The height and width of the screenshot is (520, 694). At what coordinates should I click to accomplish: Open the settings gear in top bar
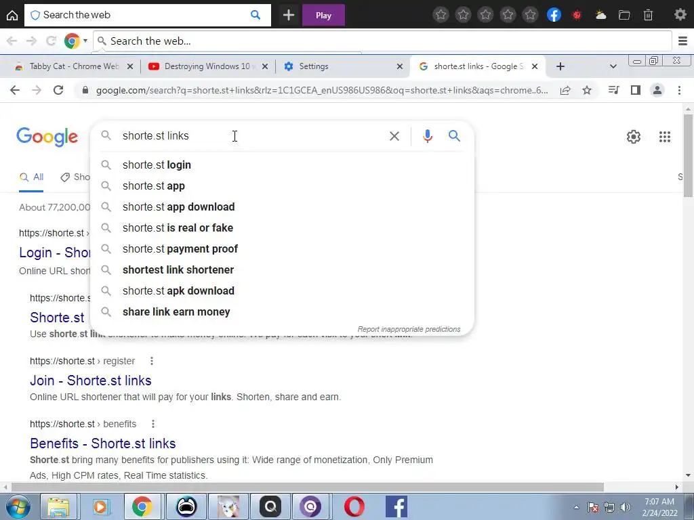pyautogui.click(x=680, y=15)
